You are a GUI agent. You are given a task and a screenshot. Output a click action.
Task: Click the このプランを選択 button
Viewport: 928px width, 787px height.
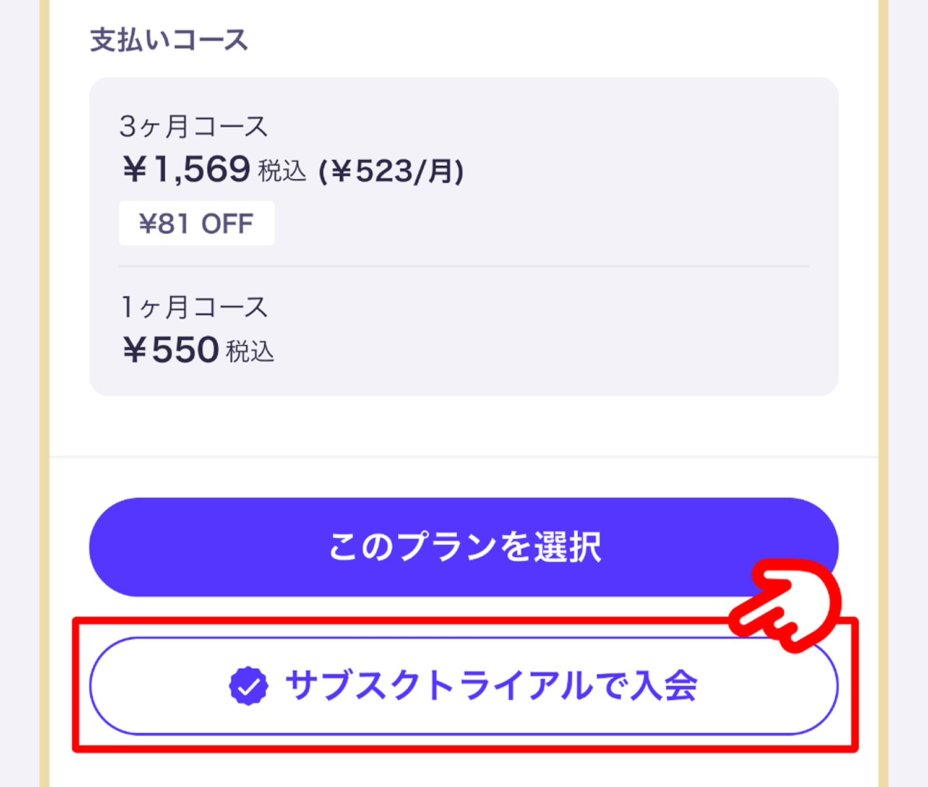[464, 547]
